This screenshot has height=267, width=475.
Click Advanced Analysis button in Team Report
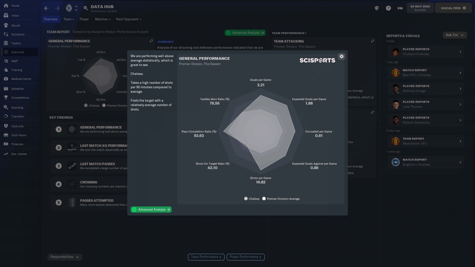[x=245, y=33]
